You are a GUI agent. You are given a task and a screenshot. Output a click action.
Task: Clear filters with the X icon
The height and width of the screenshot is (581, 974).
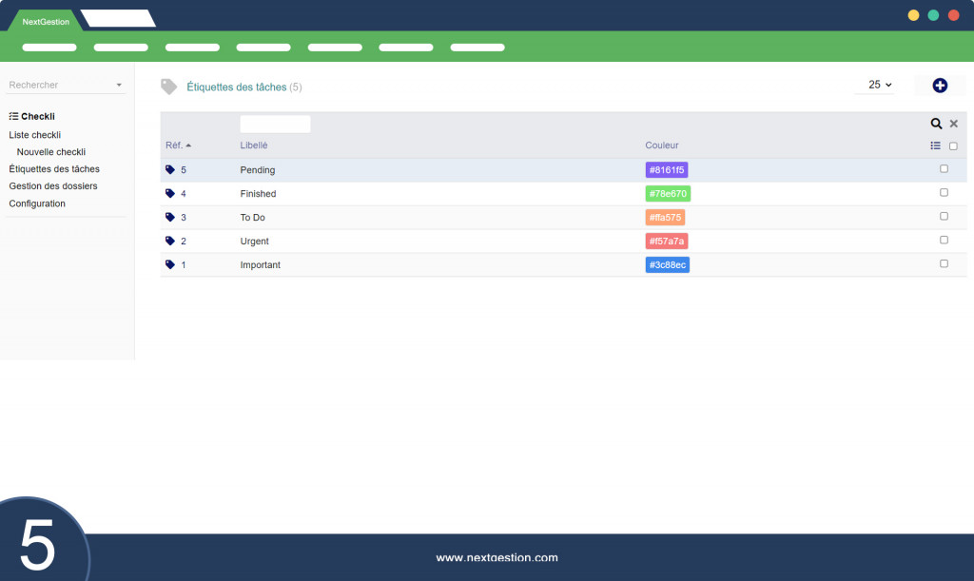coord(953,124)
